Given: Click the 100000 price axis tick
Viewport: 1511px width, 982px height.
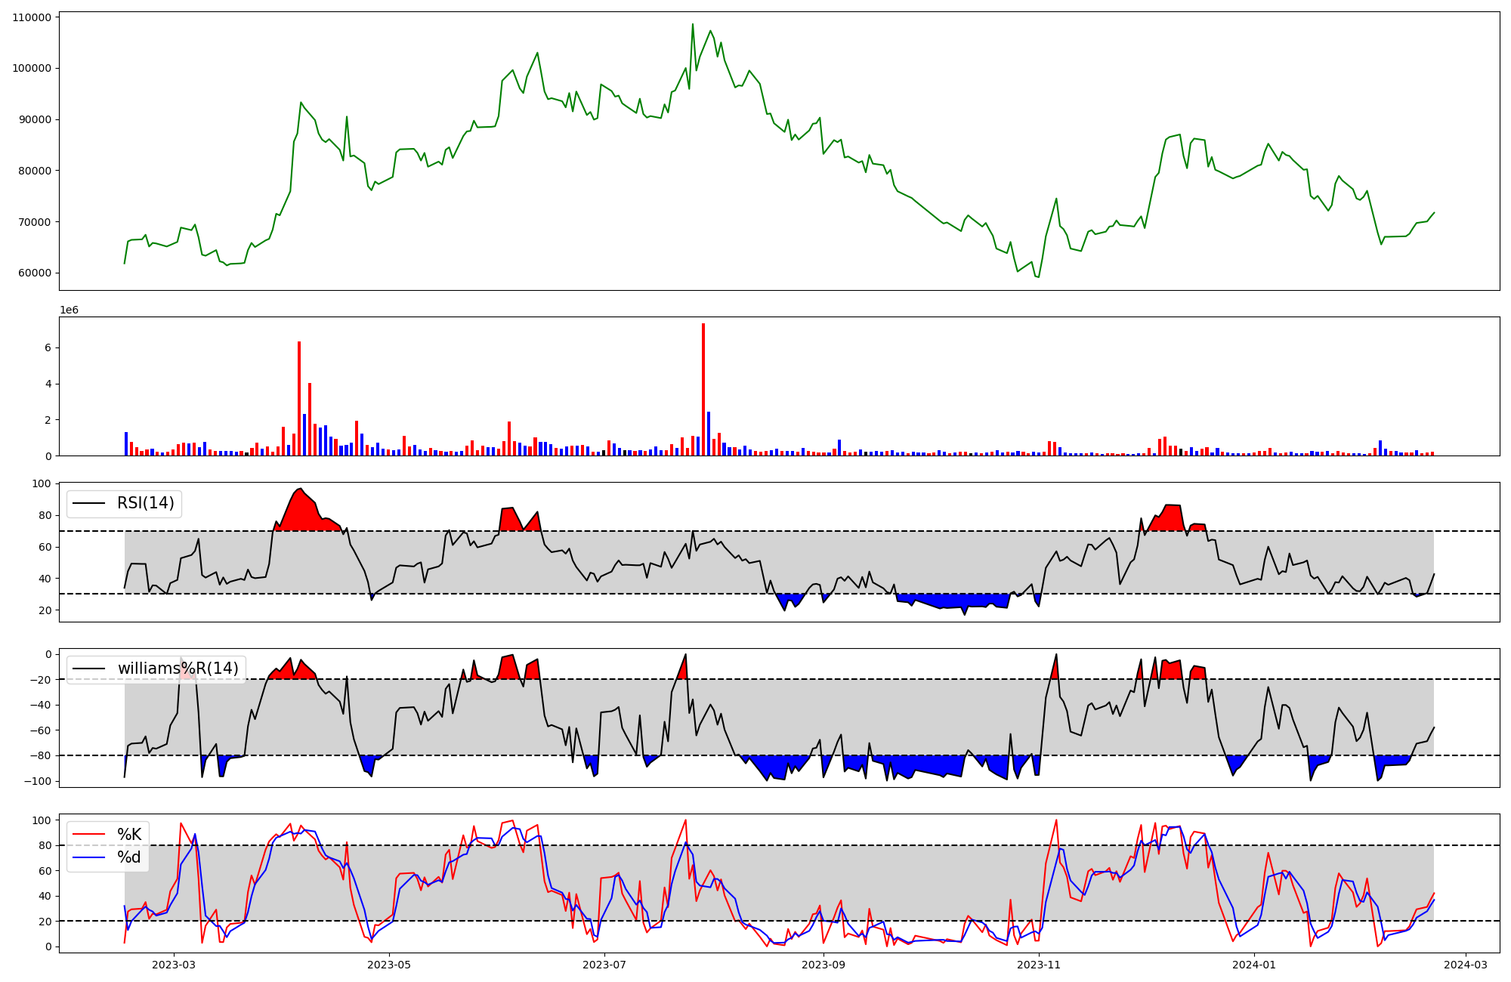Looking at the screenshot, I should point(32,68).
